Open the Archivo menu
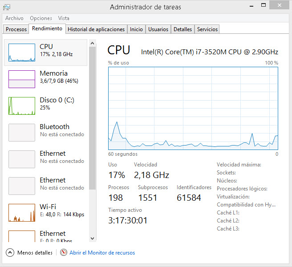This screenshot has width=292, height=267. click(x=14, y=18)
